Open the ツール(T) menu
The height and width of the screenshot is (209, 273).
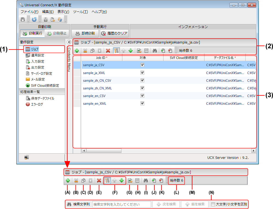tap(80, 12)
